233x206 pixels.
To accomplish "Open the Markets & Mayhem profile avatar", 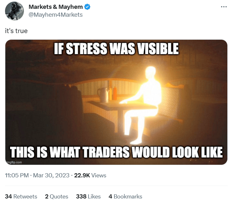I will click(14, 11).
